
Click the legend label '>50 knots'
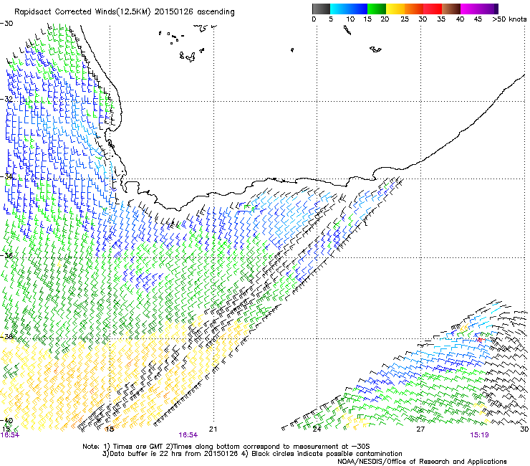pos(509,19)
